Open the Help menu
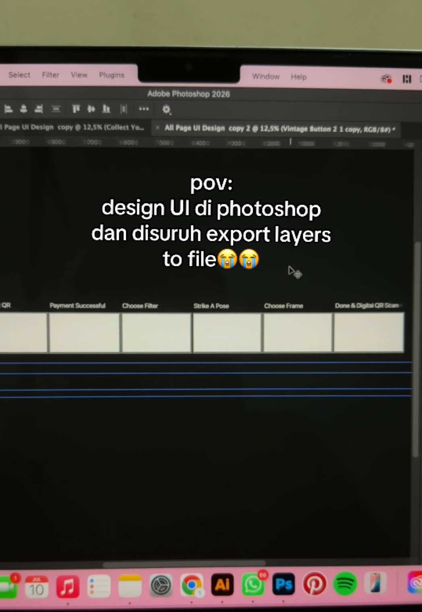This screenshot has width=422, height=612. pos(299,77)
